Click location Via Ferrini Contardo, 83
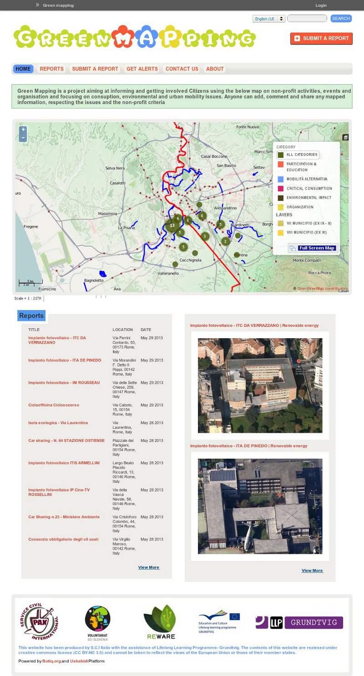The height and width of the screenshot is (676, 364). [123, 345]
